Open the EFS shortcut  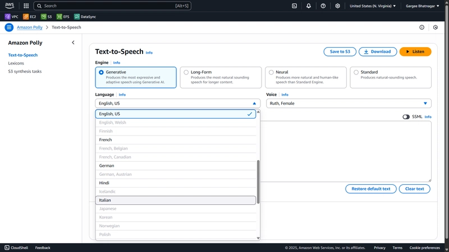pos(63,17)
